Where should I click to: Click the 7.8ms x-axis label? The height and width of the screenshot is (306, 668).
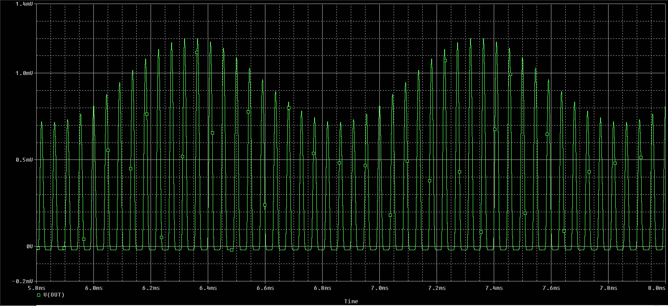tap(608, 288)
